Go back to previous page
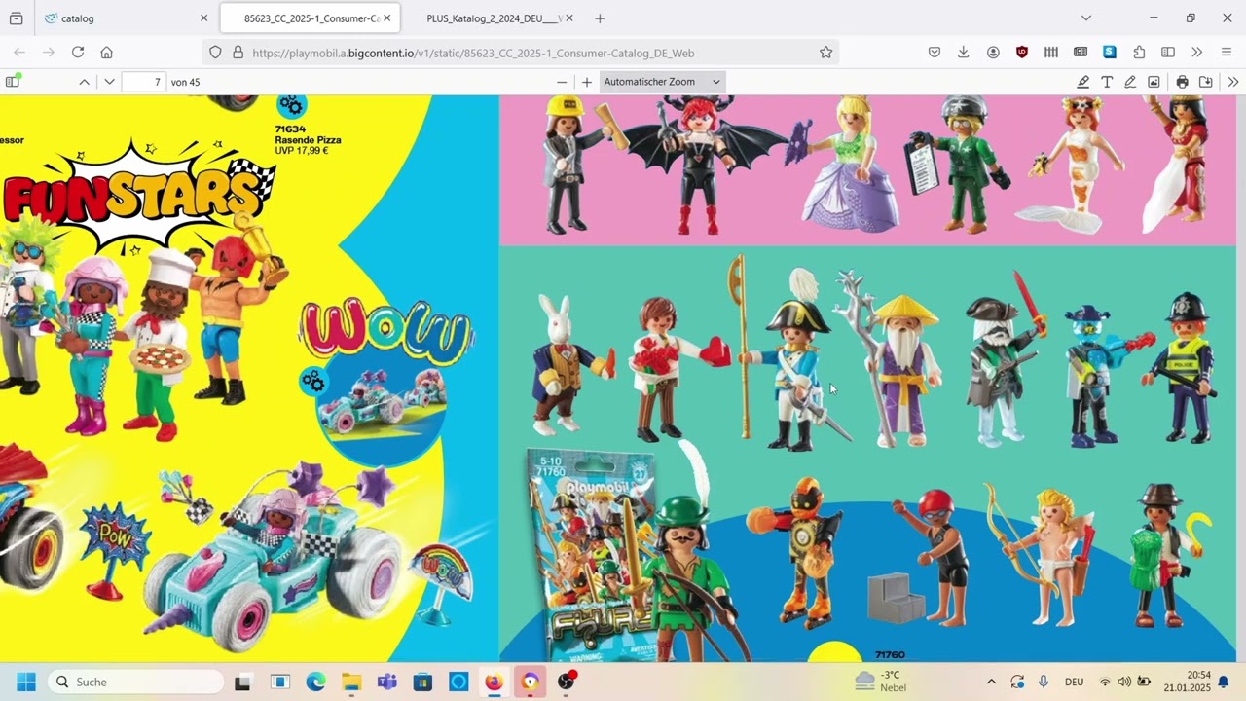This screenshot has width=1246, height=701. 19,53
